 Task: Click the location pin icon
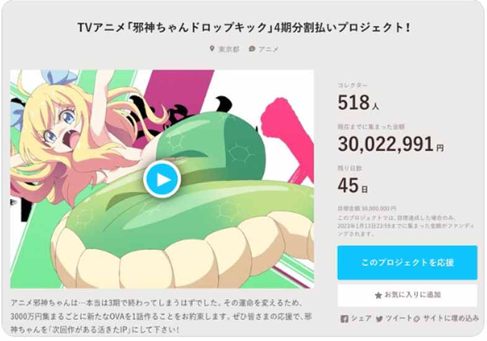(212, 49)
